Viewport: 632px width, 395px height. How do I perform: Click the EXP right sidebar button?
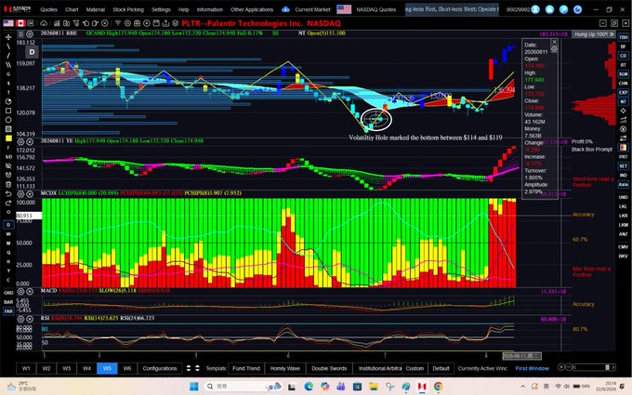click(x=623, y=92)
